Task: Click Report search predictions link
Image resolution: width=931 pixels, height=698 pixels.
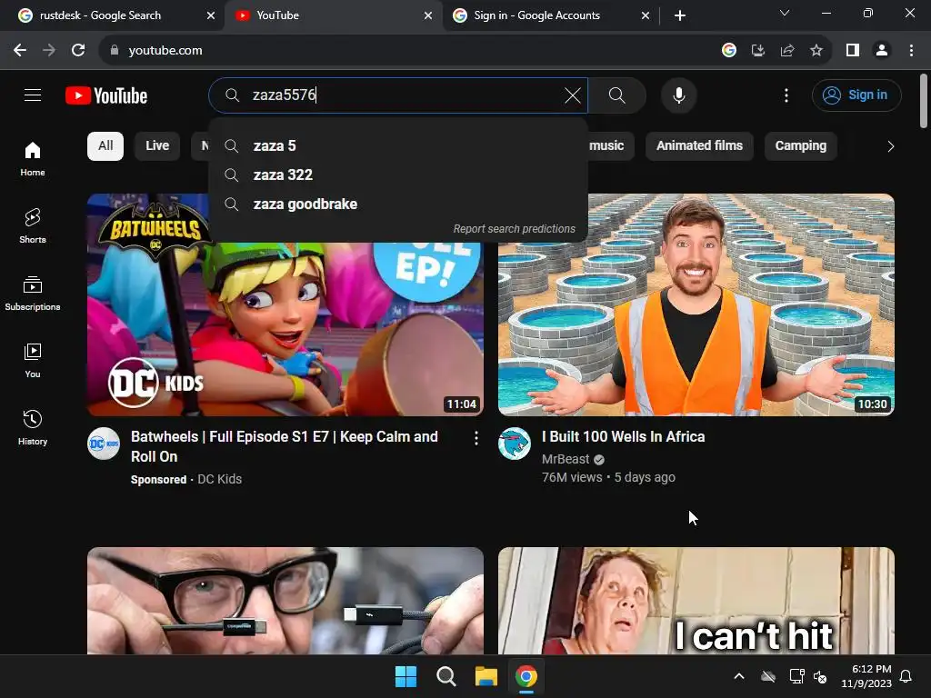Action: pyautogui.click(x=515, y=228)
